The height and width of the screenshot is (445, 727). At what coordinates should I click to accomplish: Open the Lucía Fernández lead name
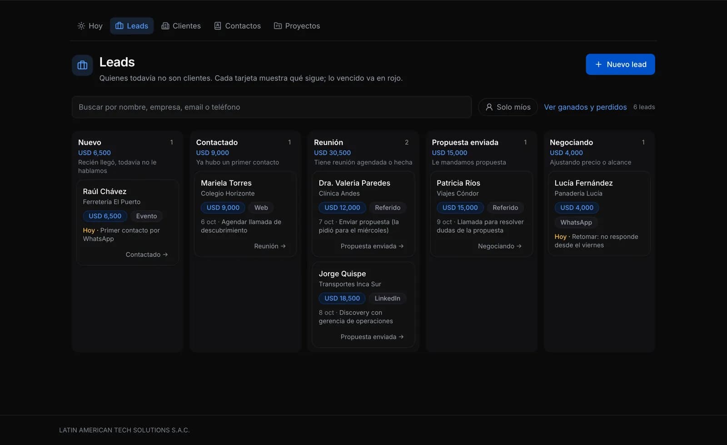(583, 183)
